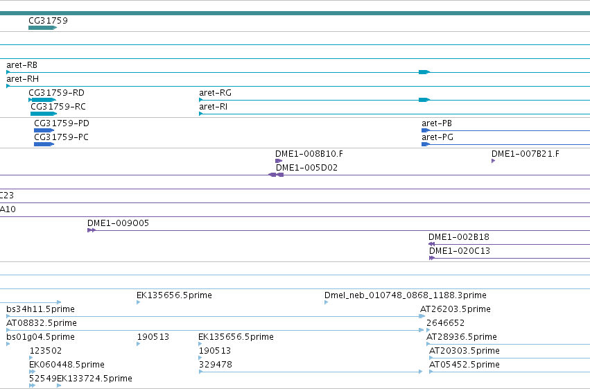Select the 329478 feature label
590x389 pixels.
(216, 365)
